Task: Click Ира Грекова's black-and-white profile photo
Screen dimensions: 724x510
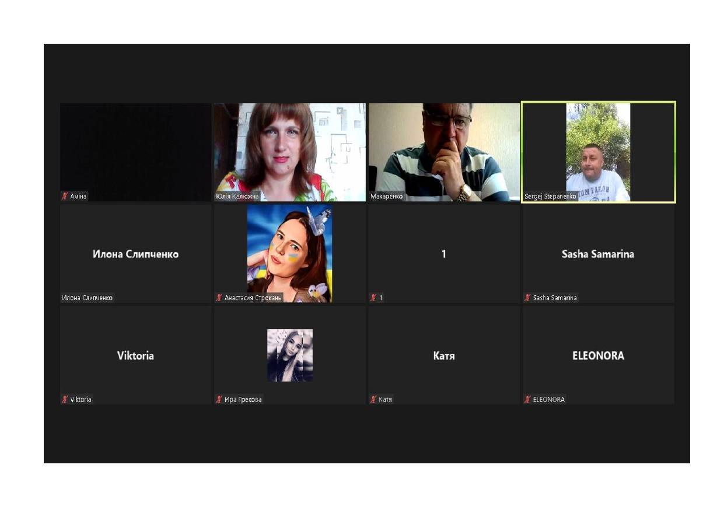Action: pyautogui.click(x=290, y=355)
